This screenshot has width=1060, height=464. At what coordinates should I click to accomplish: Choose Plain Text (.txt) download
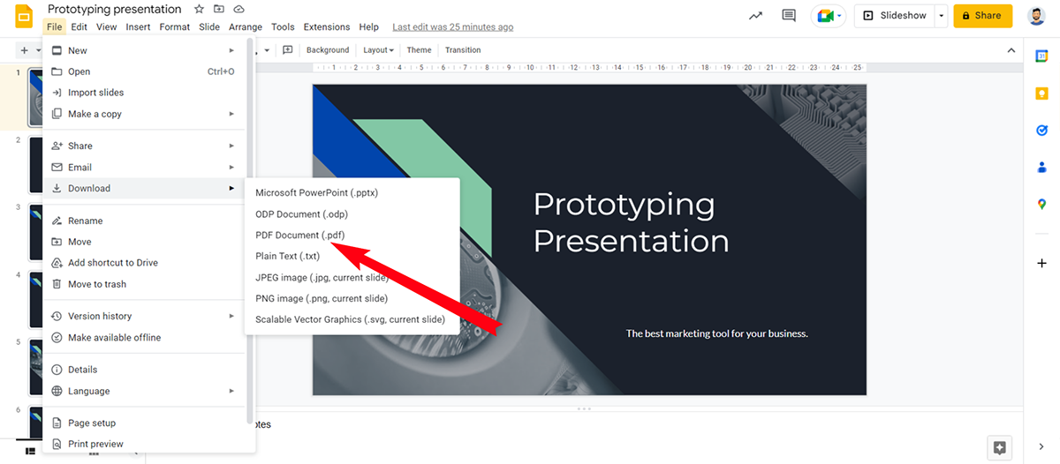click(352, 256)
